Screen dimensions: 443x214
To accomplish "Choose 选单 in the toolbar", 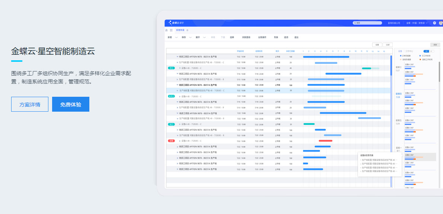I will (232, 37).
